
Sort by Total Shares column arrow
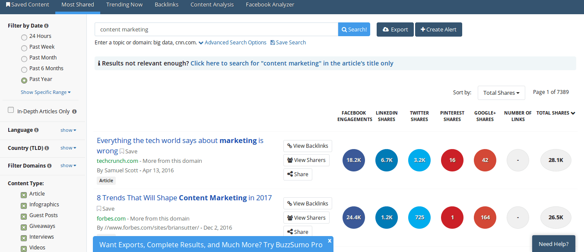573,113
